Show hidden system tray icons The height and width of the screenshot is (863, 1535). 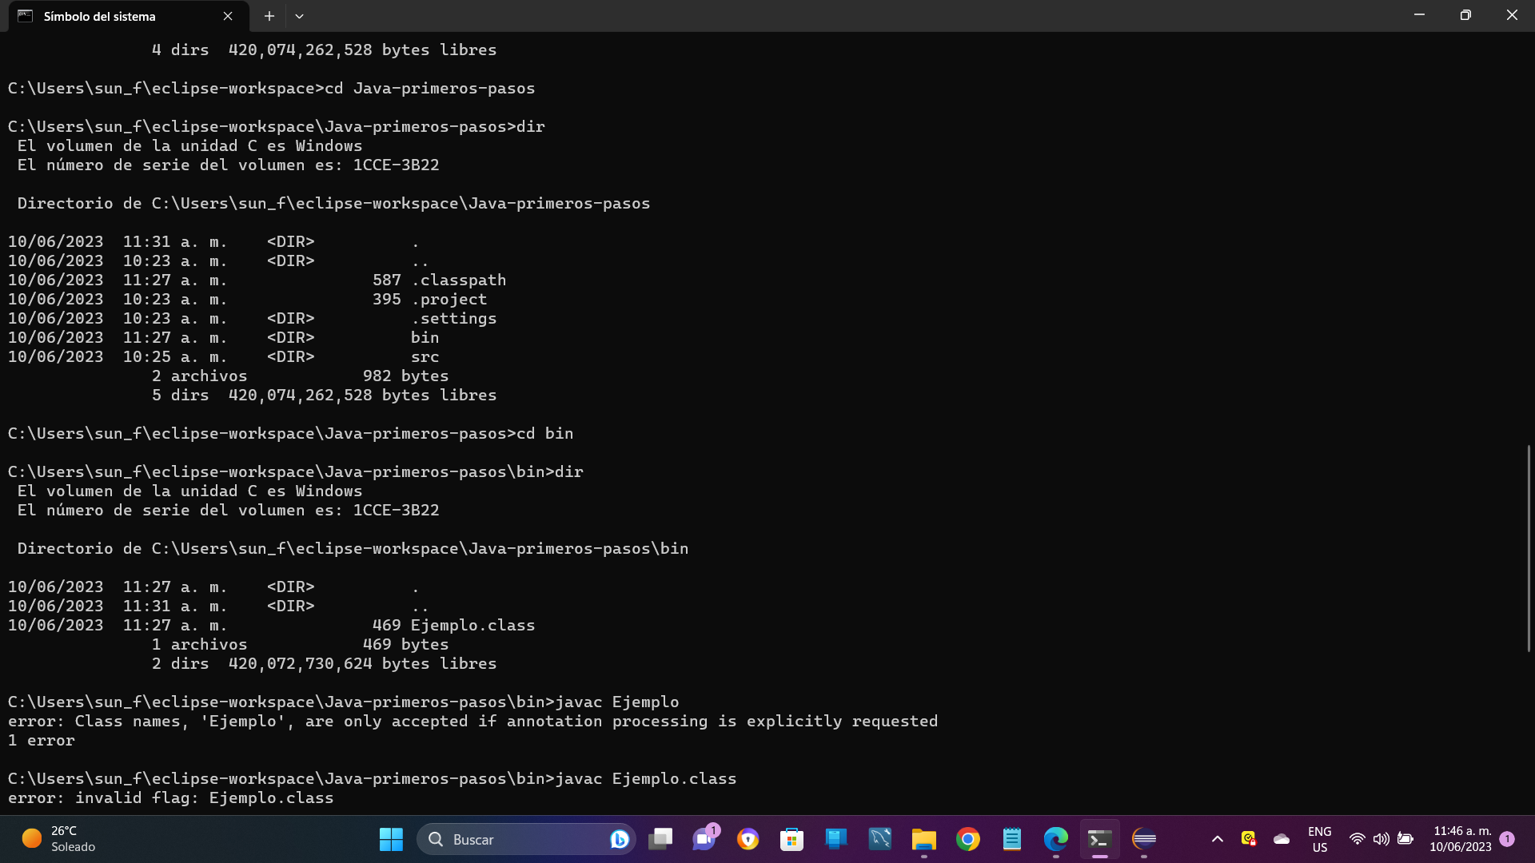pyautogui.click(x=1218, y=839)
